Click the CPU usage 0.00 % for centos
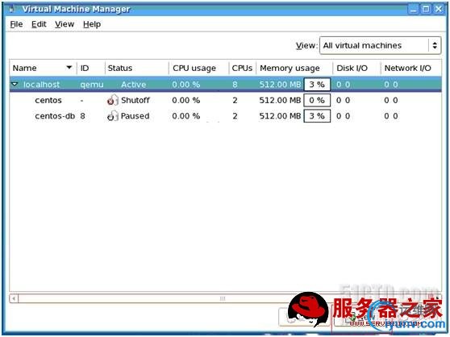This screenshot has width=450, height=337. (x=186, y=100)
